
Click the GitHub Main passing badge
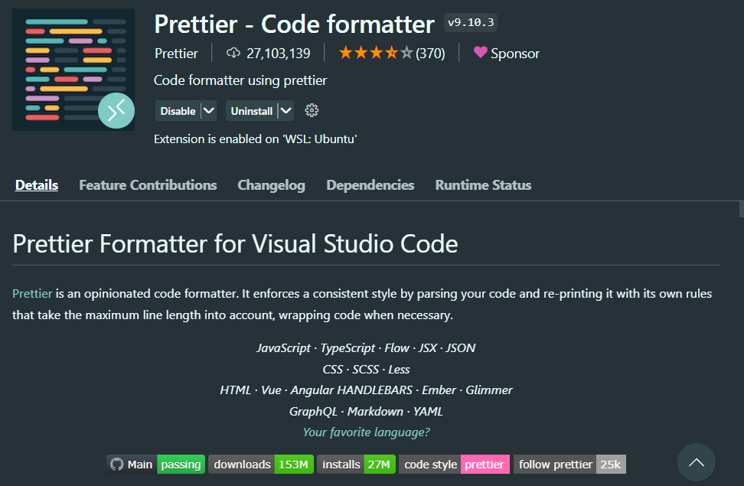coord(155,464)
